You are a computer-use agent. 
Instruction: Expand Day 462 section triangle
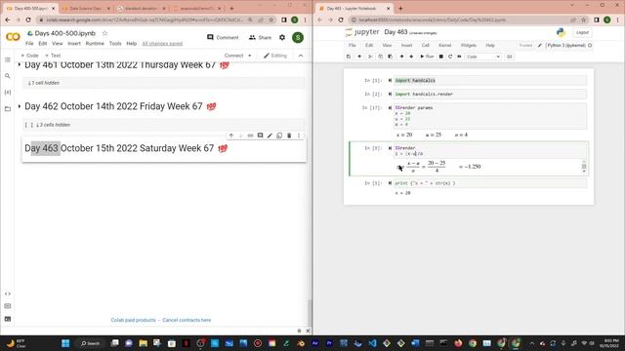tap(20, 106)
